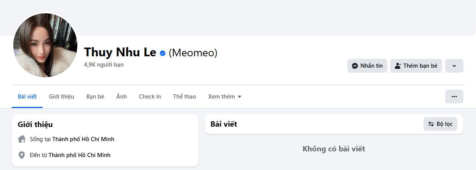Viewport: 476px width, 170px height.
Task: Open the Bạn bè tab
Action: tap(95, 97)
